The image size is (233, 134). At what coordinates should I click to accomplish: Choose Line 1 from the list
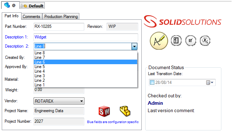tap(85, 85)
